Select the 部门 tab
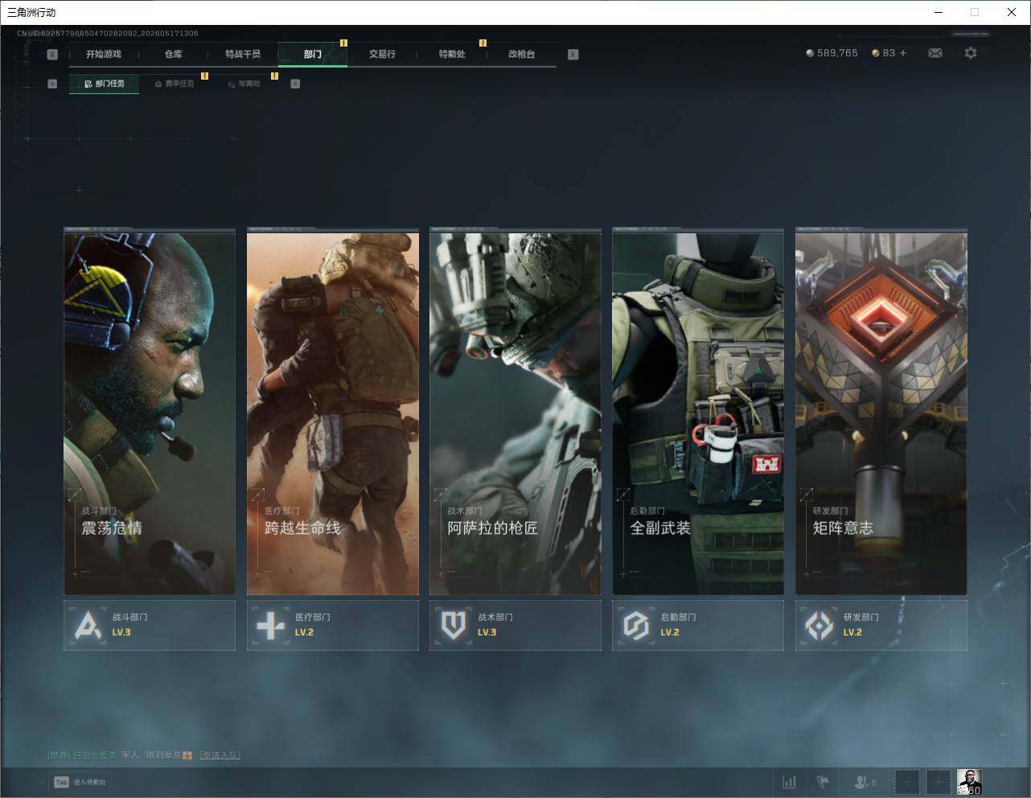This screenshot has width=1031, height=798. point(313,54)
